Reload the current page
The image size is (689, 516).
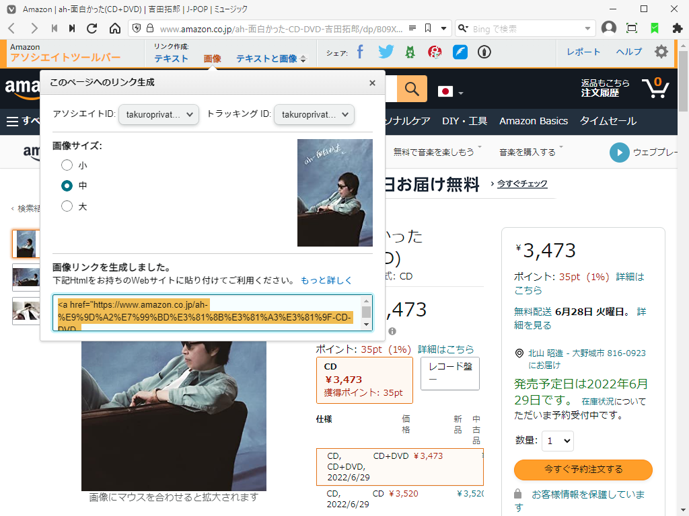point(92,28)
